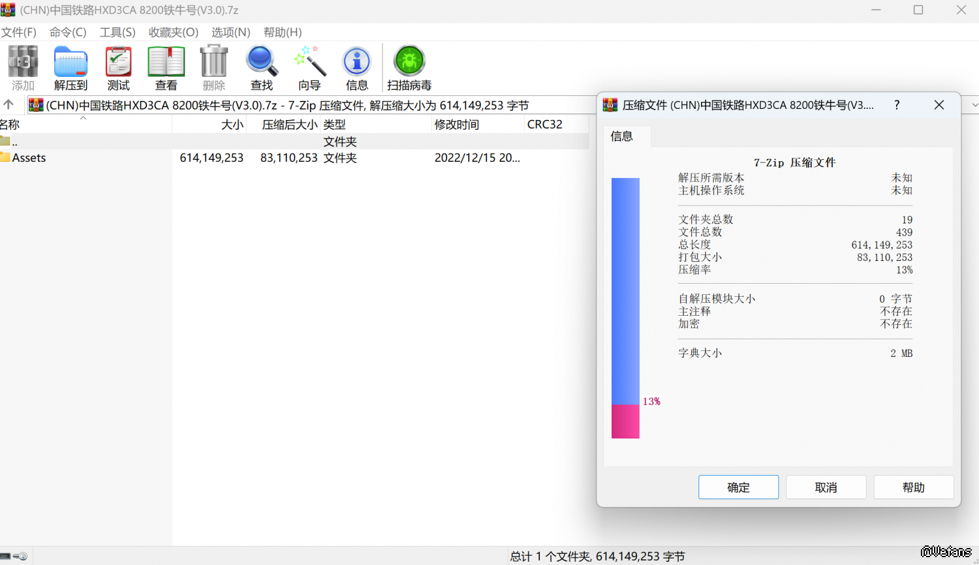The image size is (979, 565).
Task: Click the WinRAR icon in the main title bar
Action: (8, 10)
